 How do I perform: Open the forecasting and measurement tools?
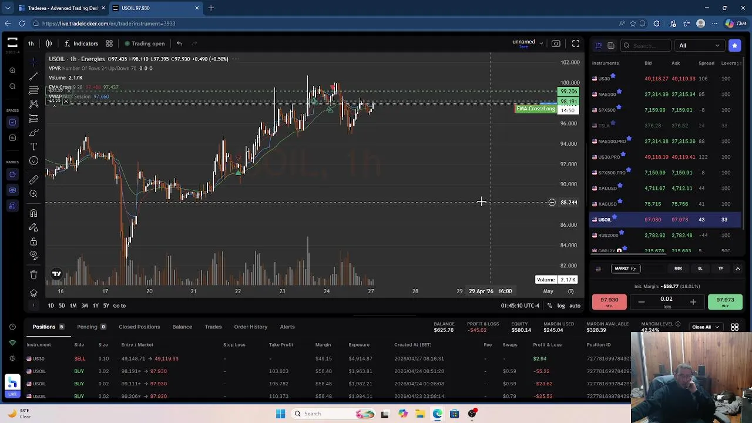point(33,119)
